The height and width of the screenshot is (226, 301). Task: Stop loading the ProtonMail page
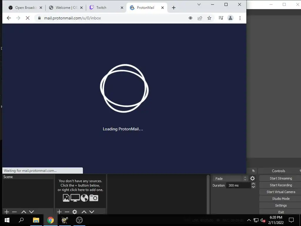[28, 18]
